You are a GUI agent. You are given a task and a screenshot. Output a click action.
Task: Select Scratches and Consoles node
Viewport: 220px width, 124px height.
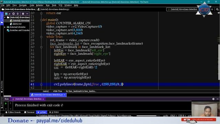click(x=18, y=30)
